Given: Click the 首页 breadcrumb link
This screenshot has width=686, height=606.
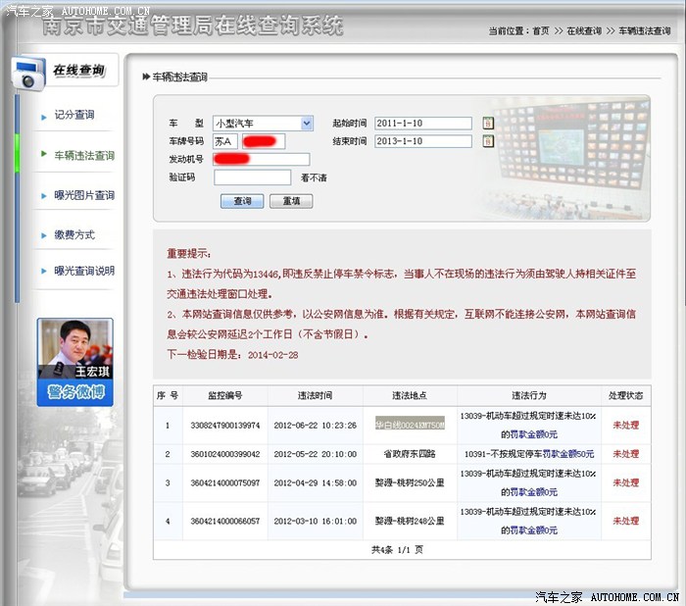Looking at the screenshot, I should [541, 31].
